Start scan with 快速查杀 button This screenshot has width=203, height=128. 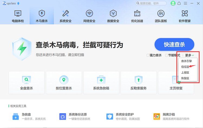174,44
